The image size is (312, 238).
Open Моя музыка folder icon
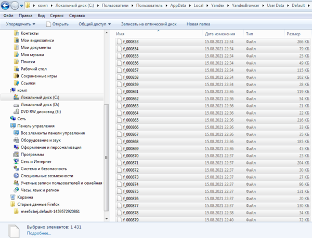(x=16, y=54)
